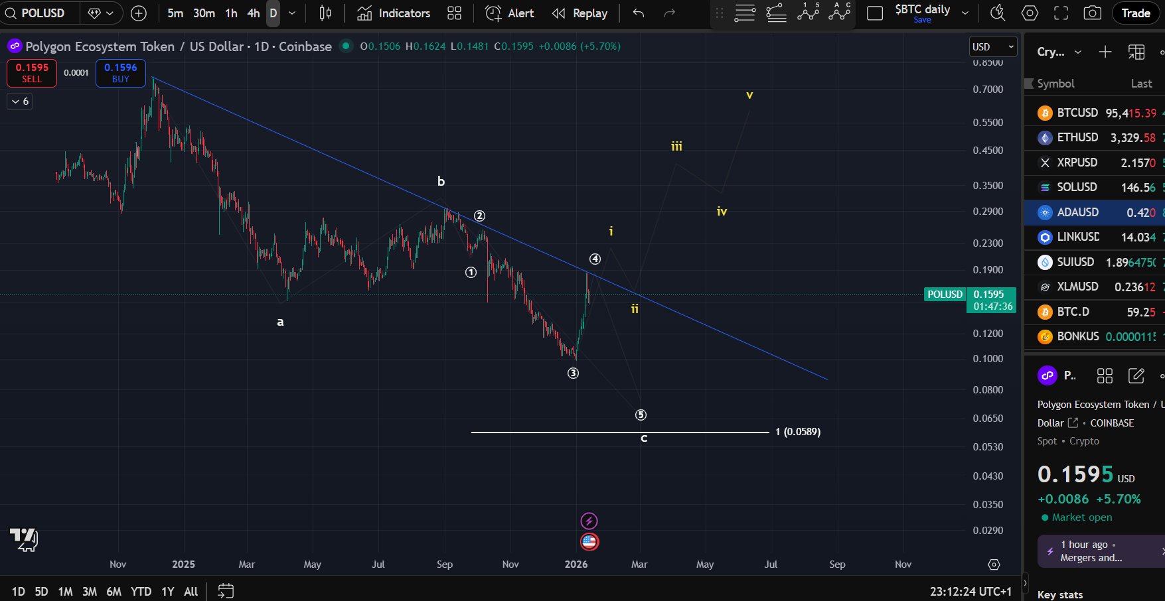Expand the $BTC daily layout menu

(965, 13)
